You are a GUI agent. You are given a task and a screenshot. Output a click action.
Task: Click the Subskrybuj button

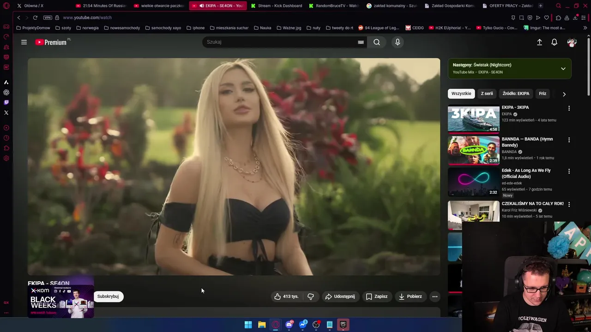[108, 296]
